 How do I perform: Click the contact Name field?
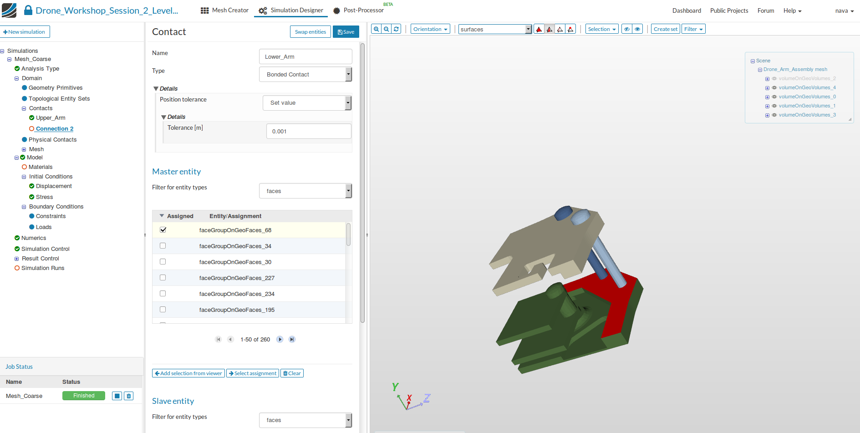(305, 56)
